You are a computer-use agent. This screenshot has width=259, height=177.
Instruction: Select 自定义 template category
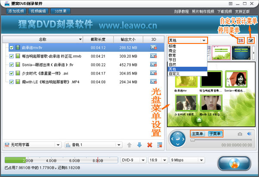188,74
